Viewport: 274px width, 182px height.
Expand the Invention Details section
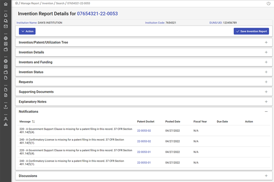tap(266, 52)
